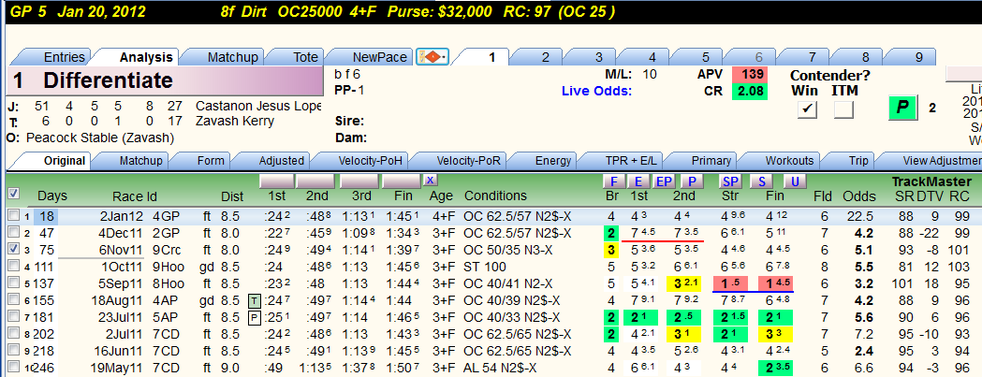
Task: Click the horse name Differentiate
Action: tap(108, 80)
